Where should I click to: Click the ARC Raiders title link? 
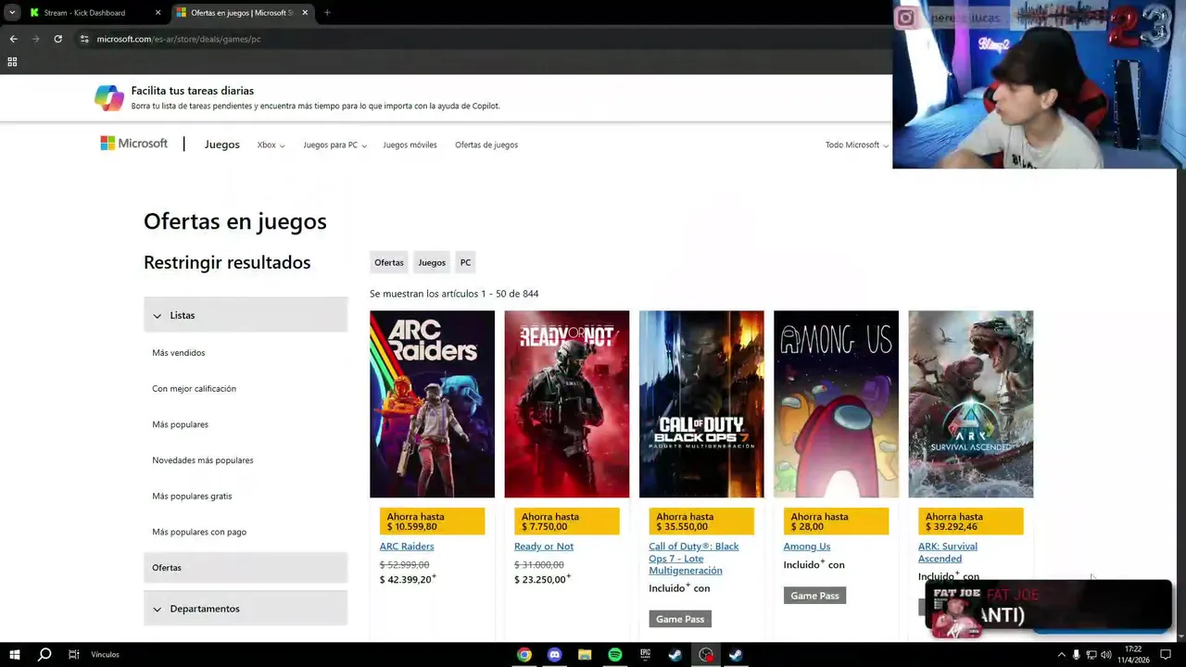click(407, 547)
